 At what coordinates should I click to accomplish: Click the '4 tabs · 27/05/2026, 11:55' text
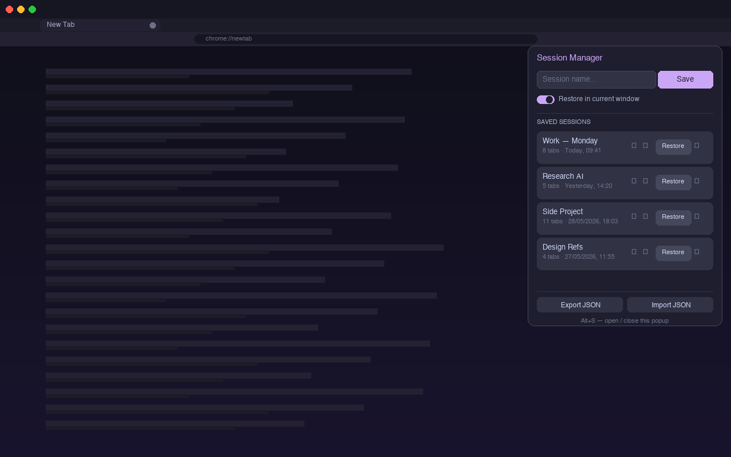579,257
